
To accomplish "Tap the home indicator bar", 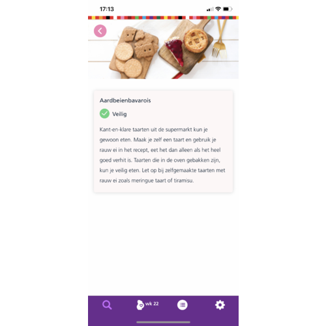I will pyautogui.click(x=163, y=322).
